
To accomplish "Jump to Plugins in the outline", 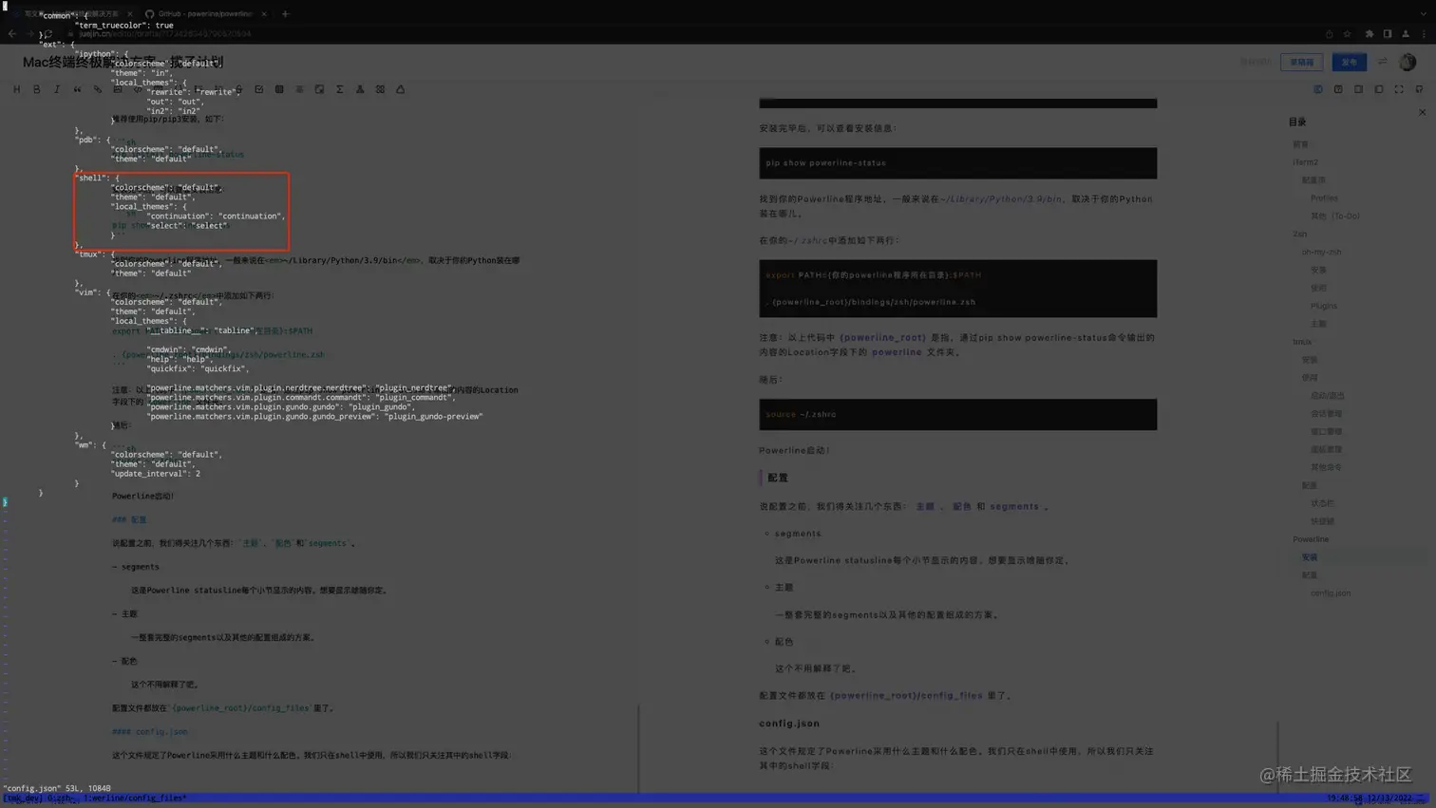I will pyautogui.click(x=1323, y=306).
